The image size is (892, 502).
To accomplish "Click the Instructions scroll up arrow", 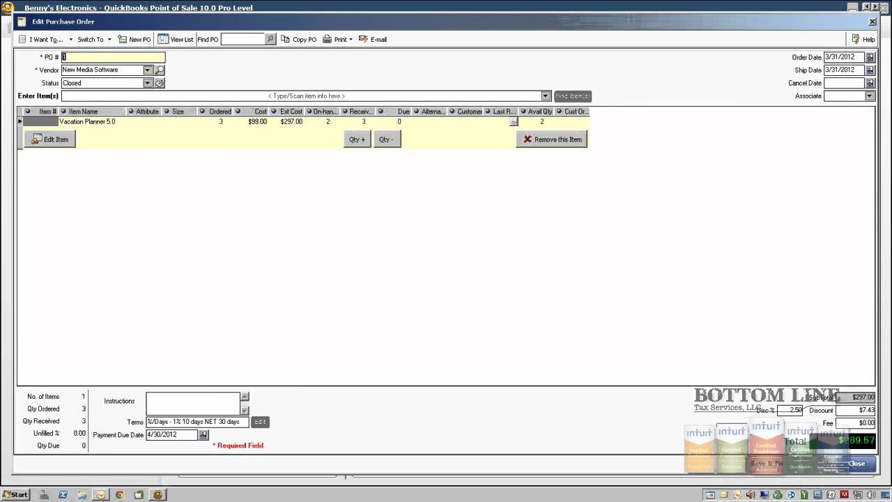I will [245, 396].
